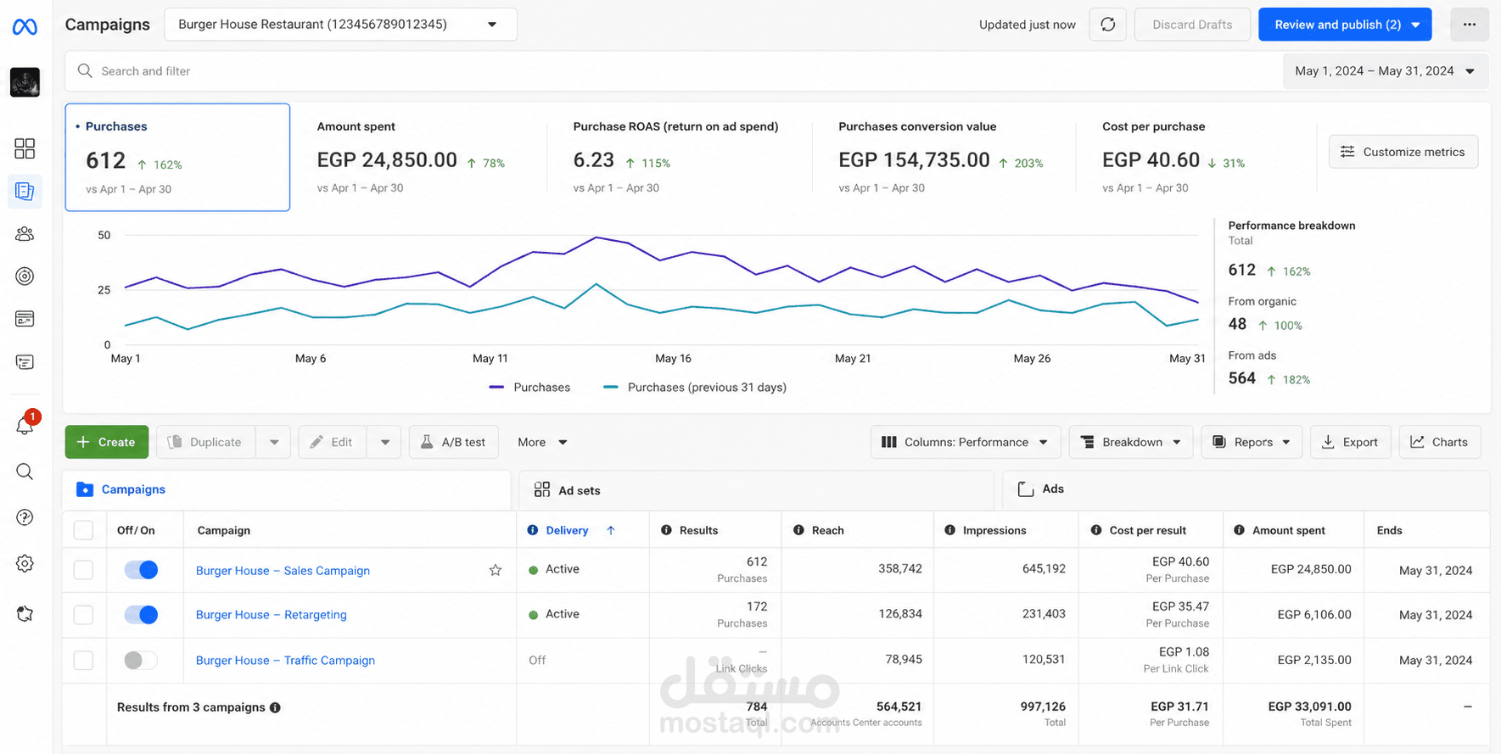Switch to the Ad sets tab
1501x754 pixels.
tap(756, 490)
